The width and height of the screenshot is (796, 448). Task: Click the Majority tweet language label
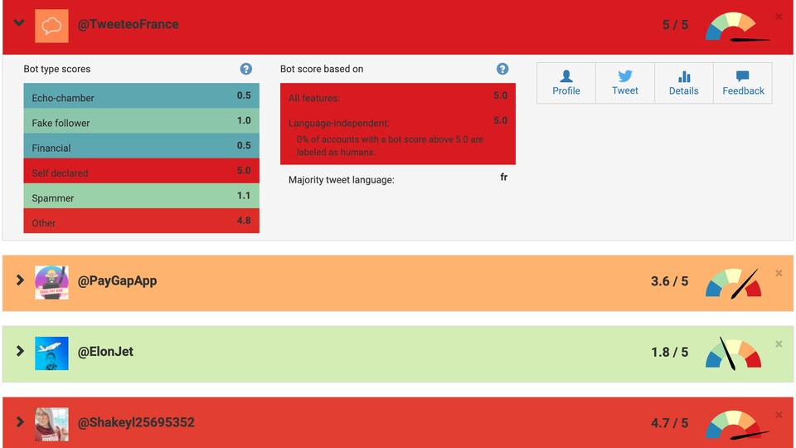tap(341, 180)
